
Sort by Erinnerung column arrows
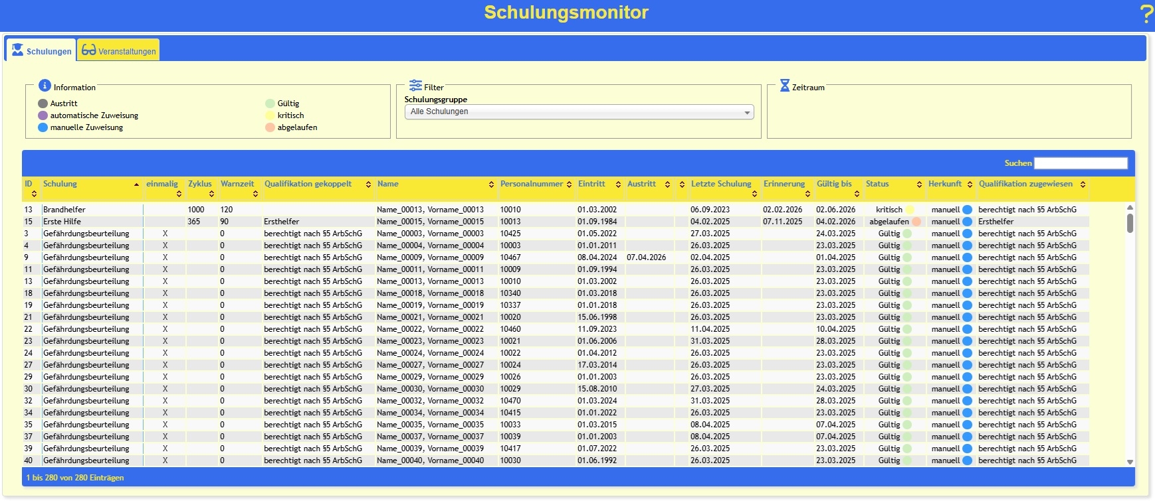click(807, 194)
